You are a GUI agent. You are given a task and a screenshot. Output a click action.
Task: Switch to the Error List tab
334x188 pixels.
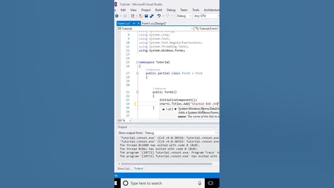coord(124,168)
